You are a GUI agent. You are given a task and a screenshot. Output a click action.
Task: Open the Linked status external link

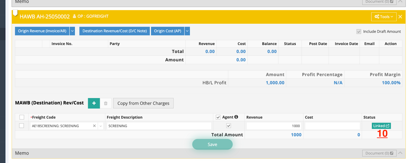tap(381, 126)
